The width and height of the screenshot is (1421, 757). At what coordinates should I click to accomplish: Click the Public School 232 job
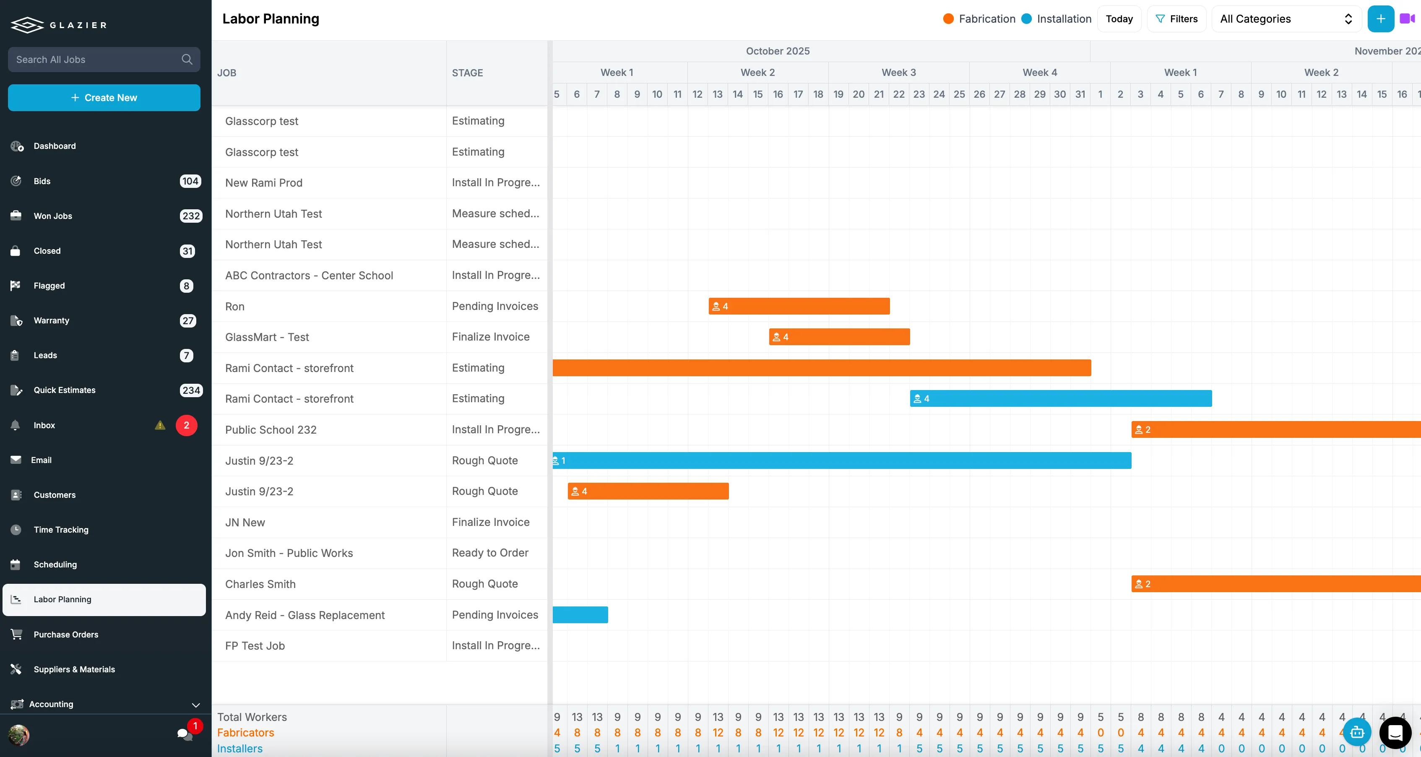click(271, 430)
